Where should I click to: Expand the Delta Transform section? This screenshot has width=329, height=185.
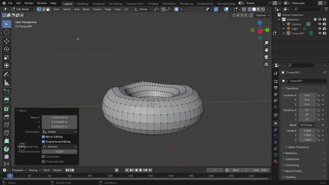tap(298, 147)
